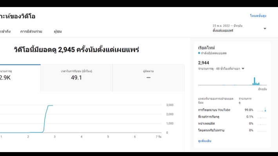Click the 25 พ.ย. 2022 – ปัจจุบัน date text
The height and width of the screenshot is (156, 278).
(x=227, y=26)
